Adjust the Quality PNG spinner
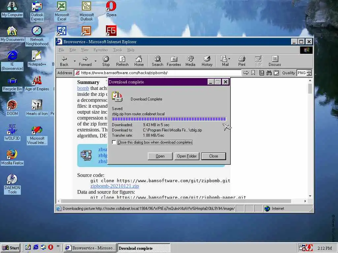The image size is (338, 253). [309, 73]
